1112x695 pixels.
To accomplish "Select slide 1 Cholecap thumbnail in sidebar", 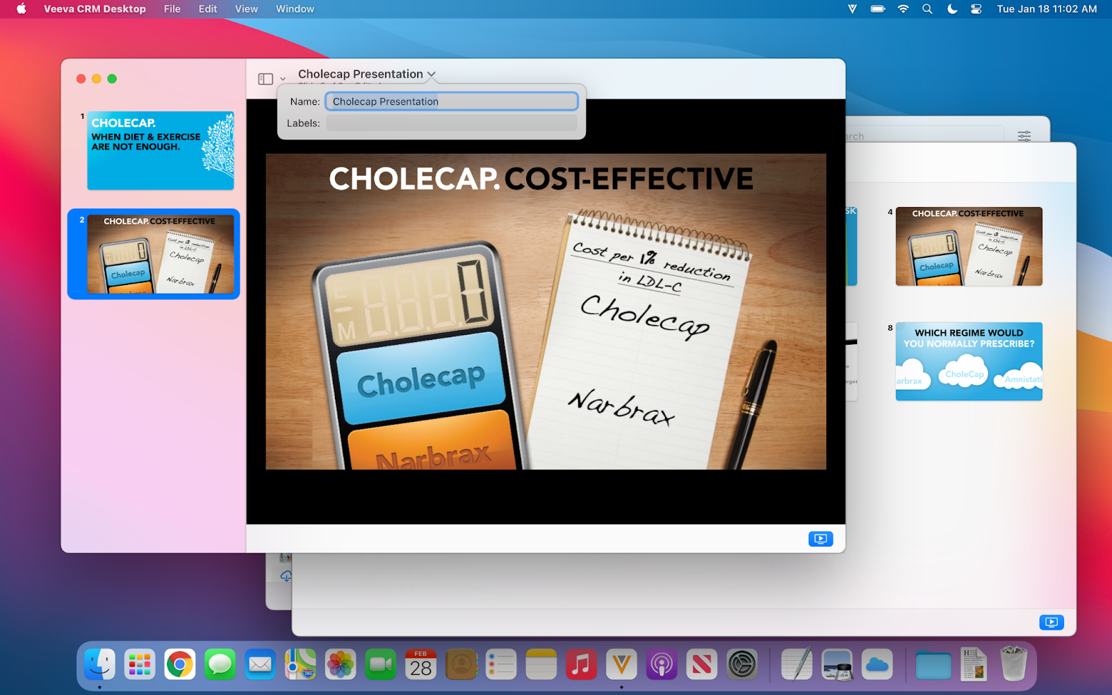I will (x=161, y=151).
